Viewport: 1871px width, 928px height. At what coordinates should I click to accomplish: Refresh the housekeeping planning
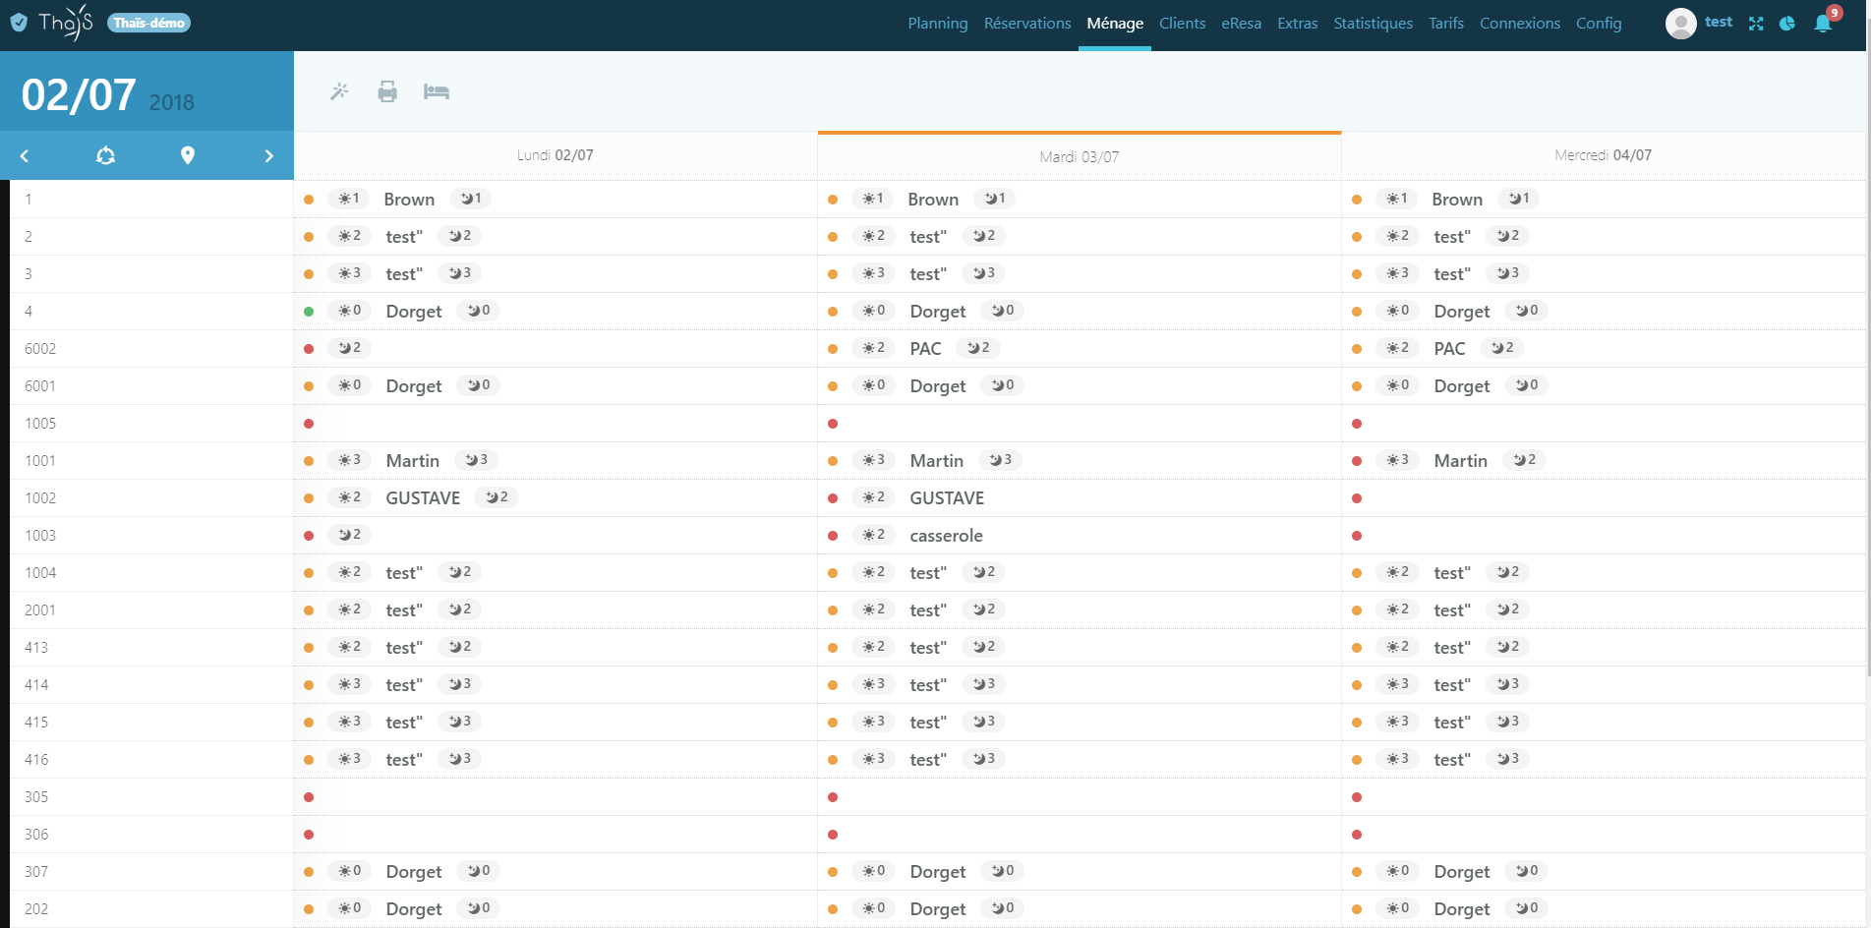[x=105, y=155]
